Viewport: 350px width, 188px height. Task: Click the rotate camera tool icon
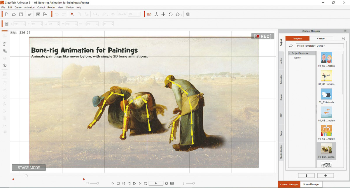(x=171, y=14)
